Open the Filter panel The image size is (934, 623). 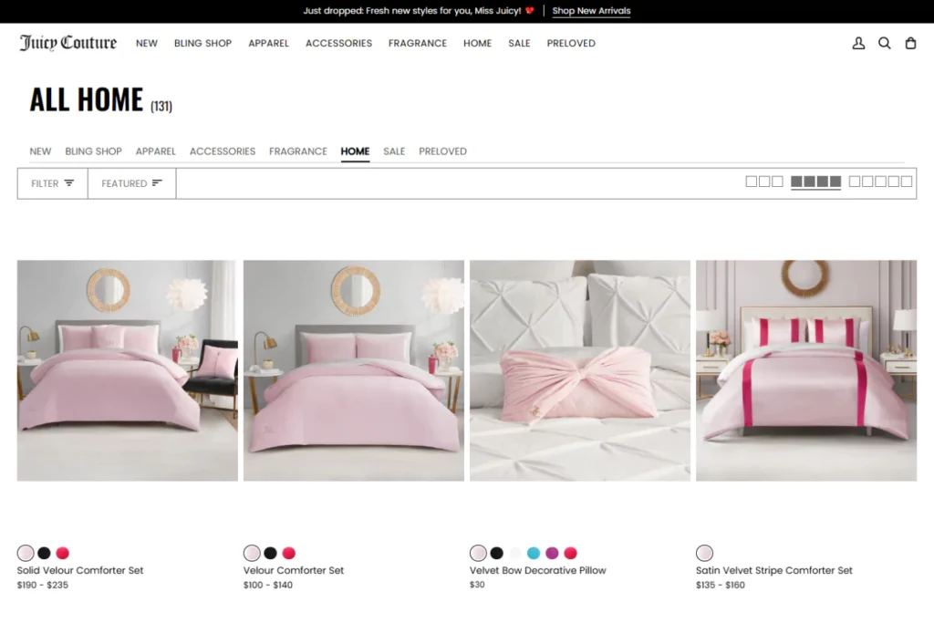click(x=53, y=183)
